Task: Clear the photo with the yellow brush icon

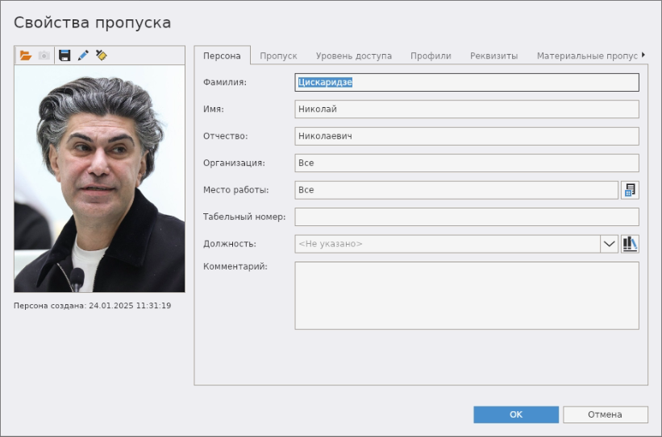Action: pyautogui.click(x=101, y=56)
